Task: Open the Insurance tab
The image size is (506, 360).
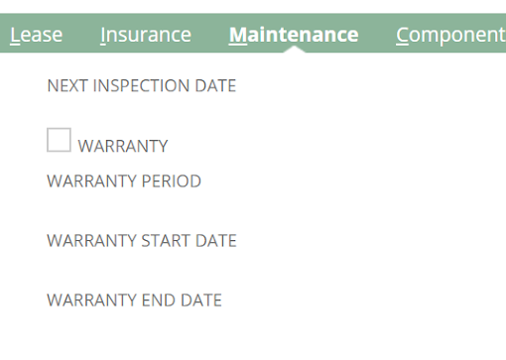Action: [x=146, y=35]
